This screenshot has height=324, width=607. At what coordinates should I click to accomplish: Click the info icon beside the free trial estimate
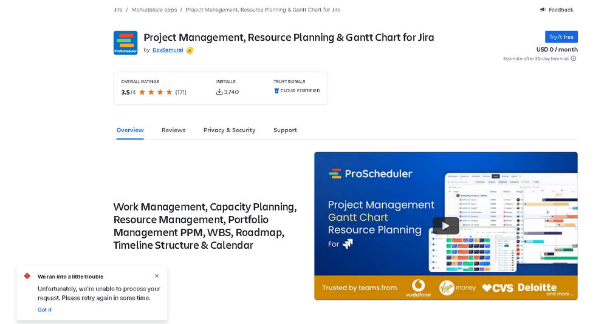(574, 58)
